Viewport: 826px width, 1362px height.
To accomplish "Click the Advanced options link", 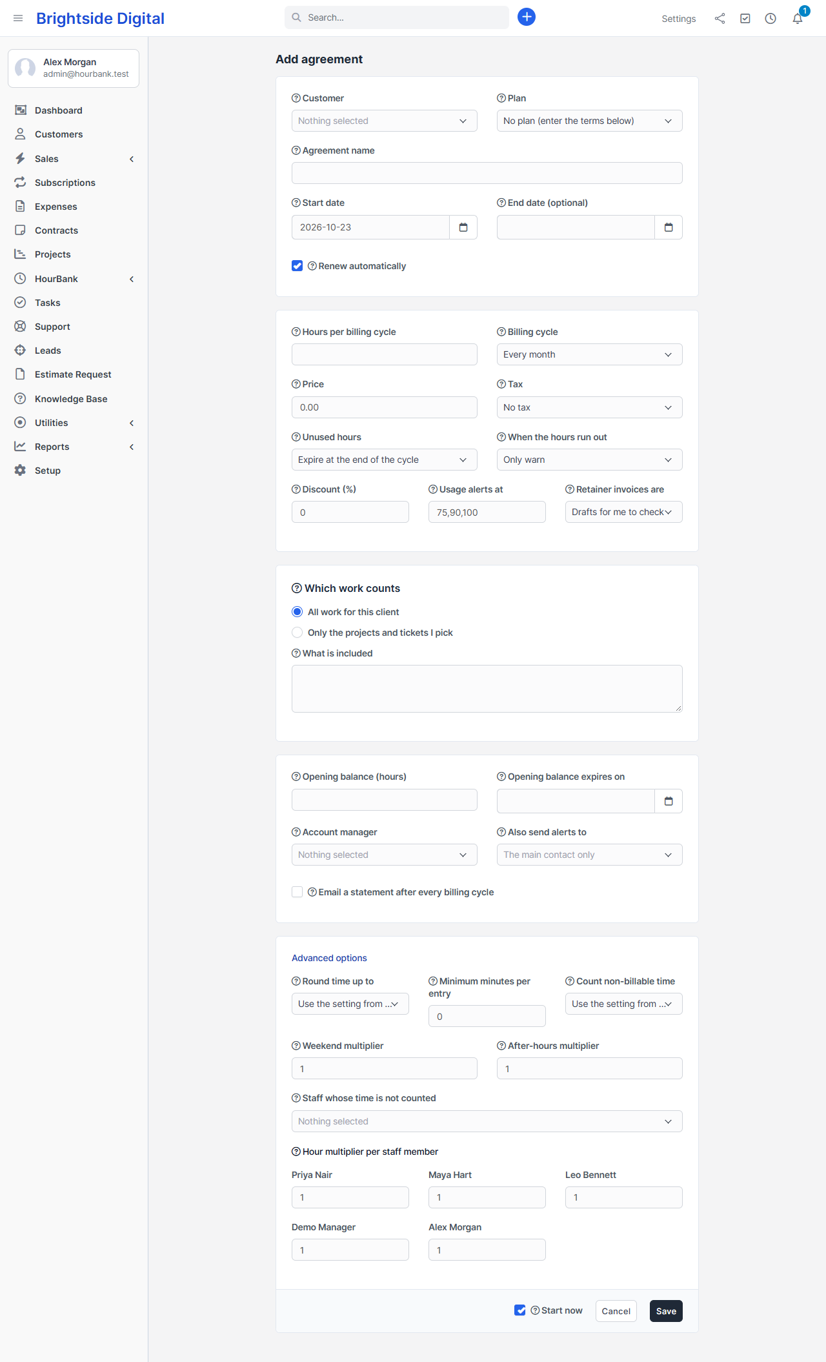I will point(329,958).
